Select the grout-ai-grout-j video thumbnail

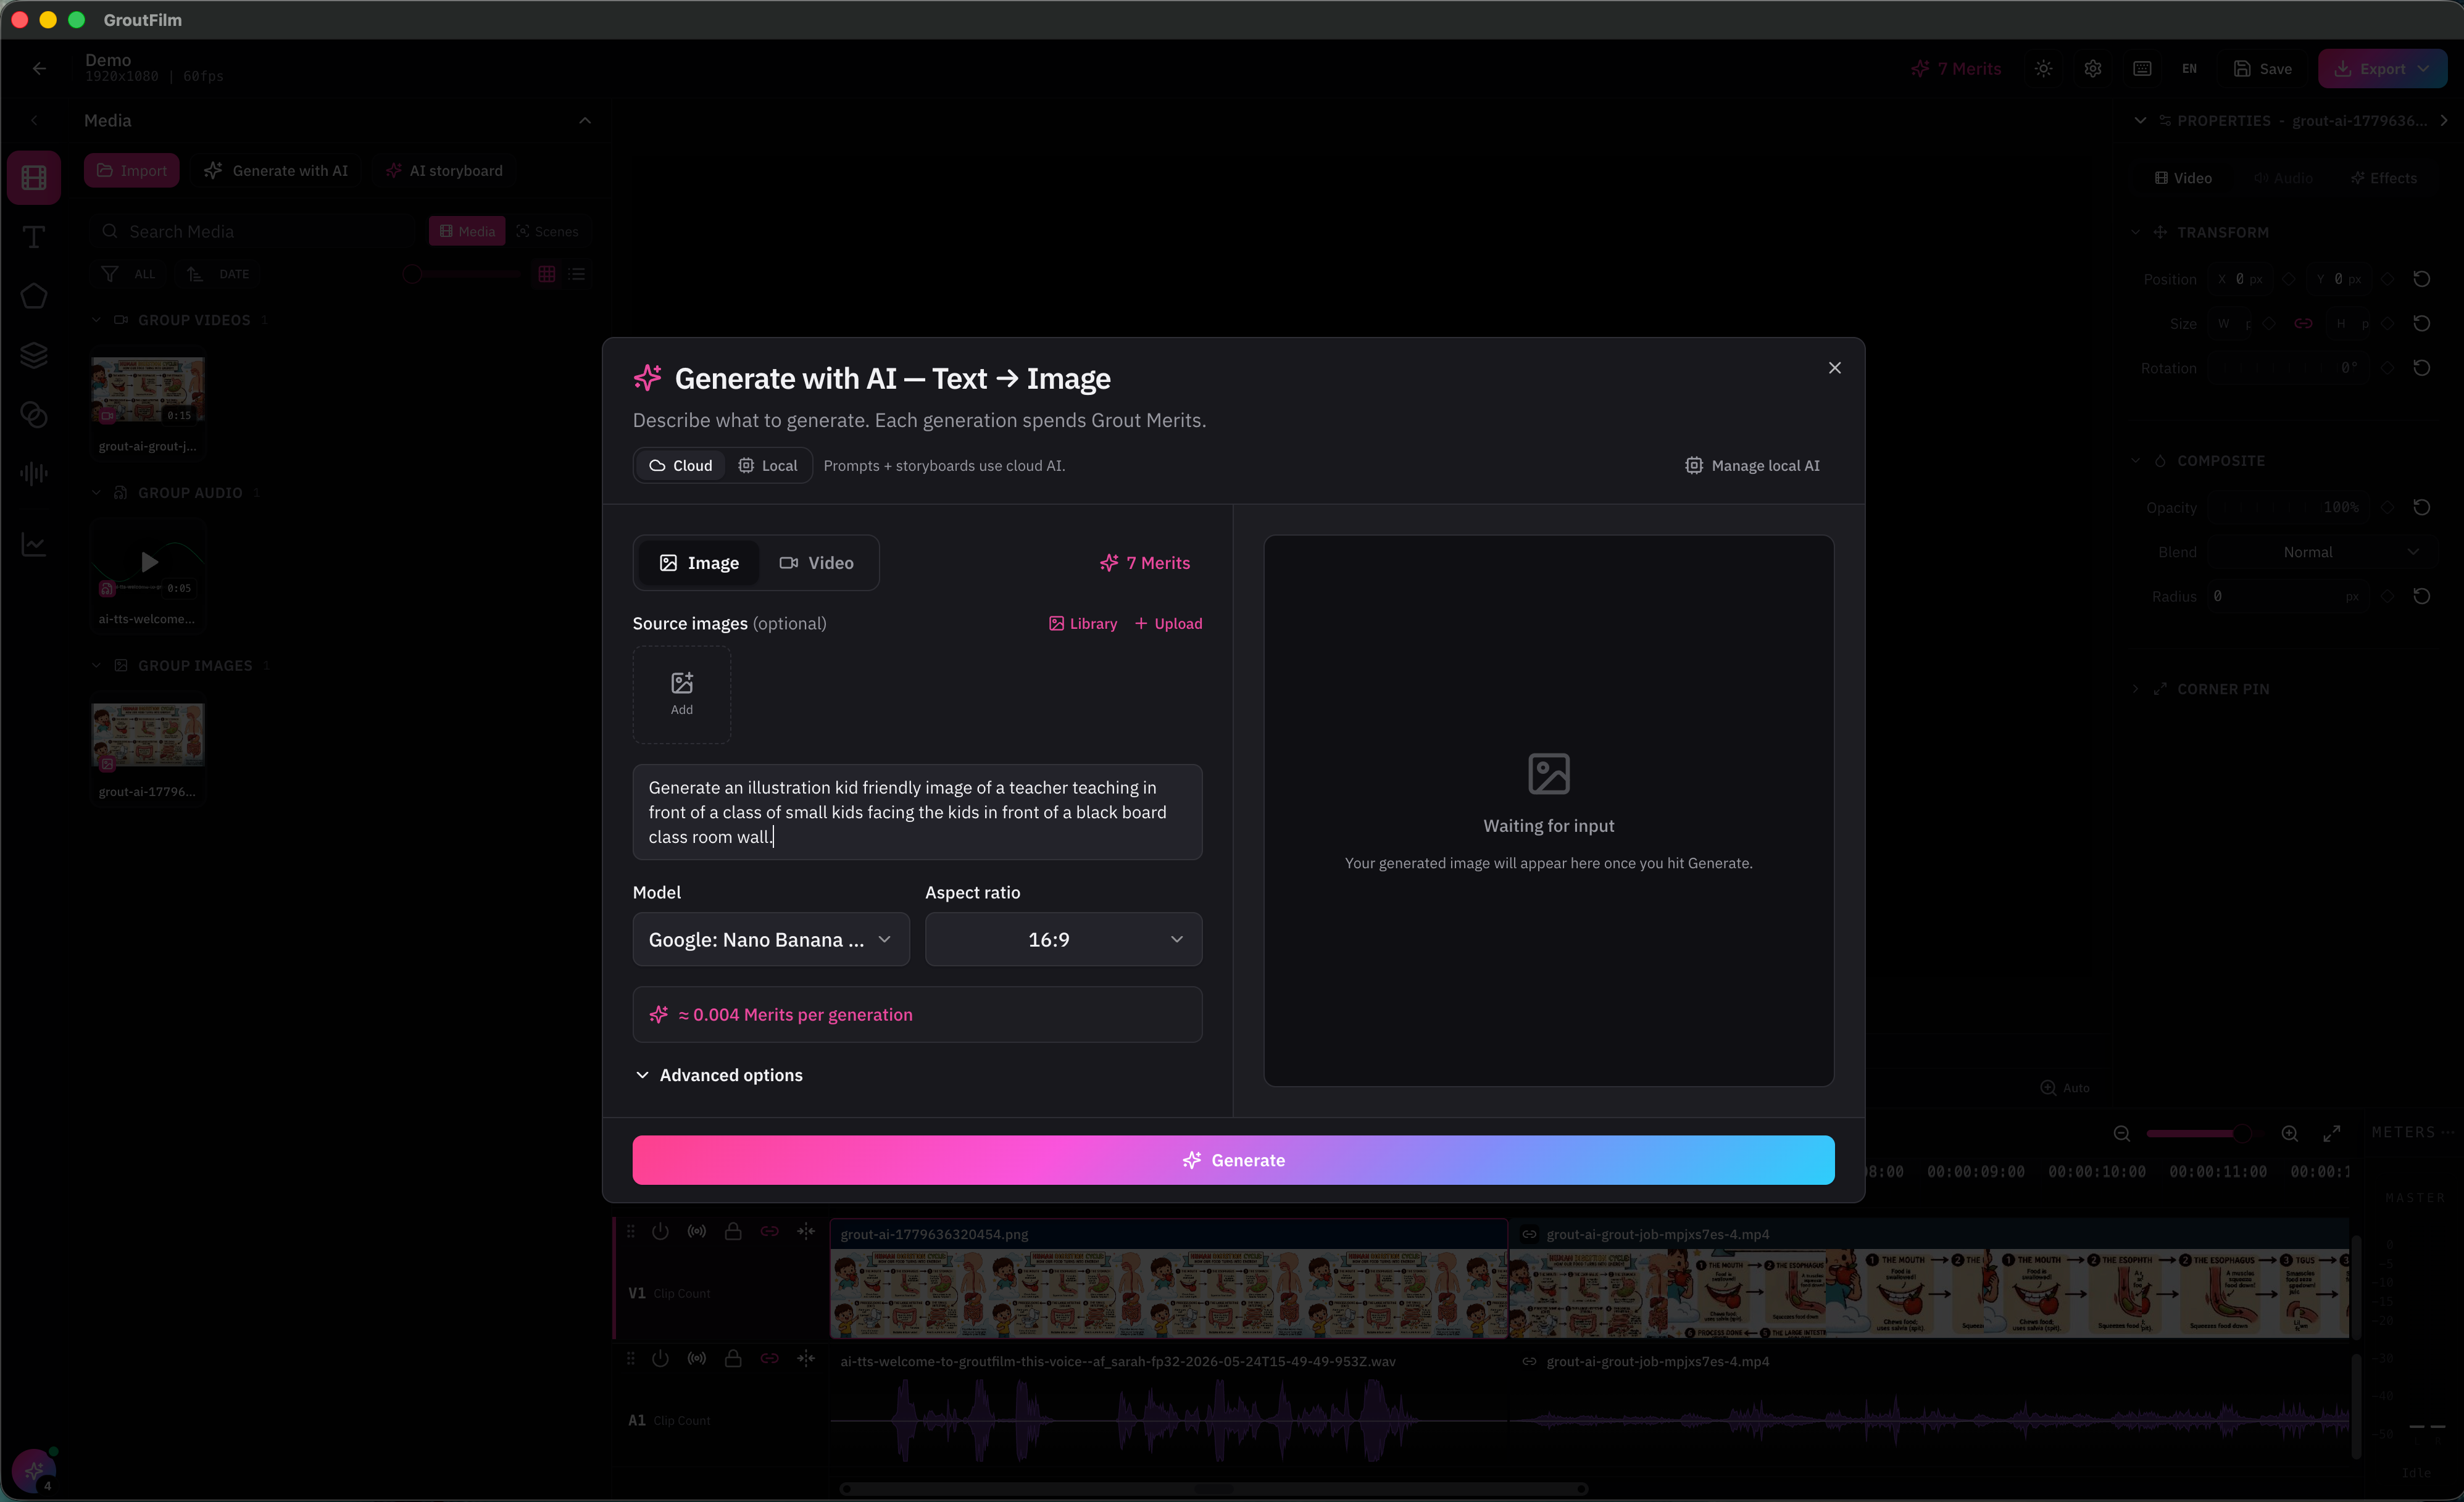(x=148, y=390)
